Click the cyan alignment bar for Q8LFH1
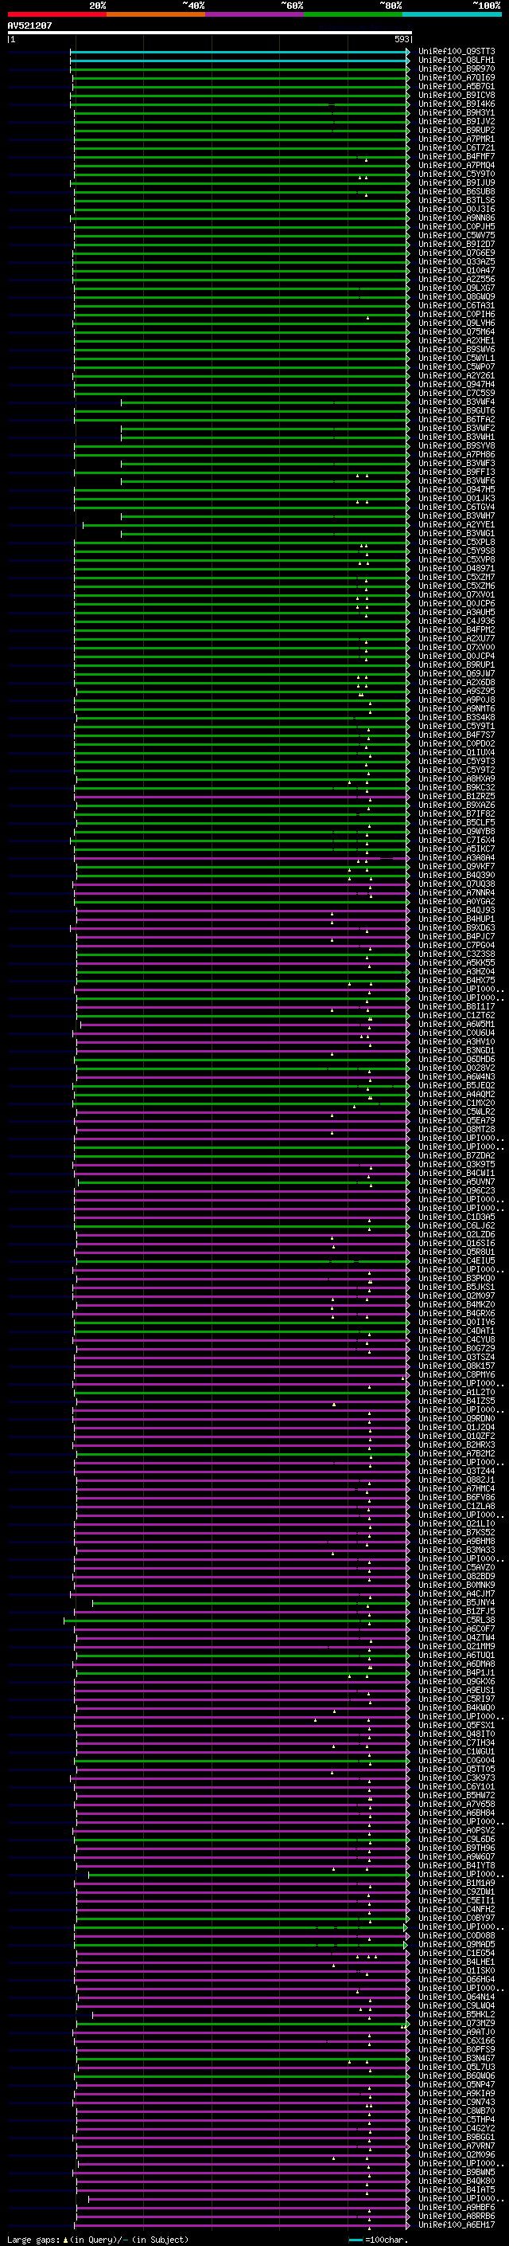 coord(239,61)
